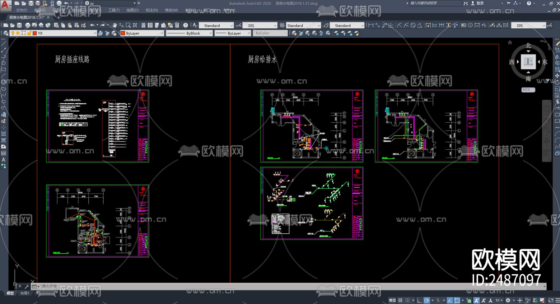
Task: Open the ByBlock linetype dropdown
Action: [189, 33]
